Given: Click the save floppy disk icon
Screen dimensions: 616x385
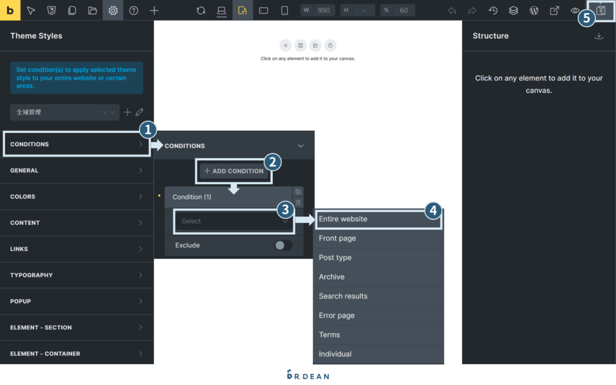Looking at the screenshot, I should point(601,10).
